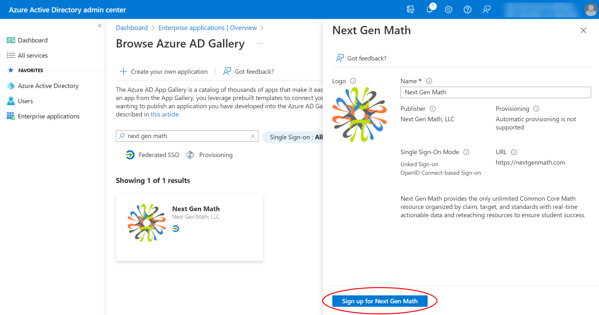Click the Next Gen Math card logo
This screenshot has width=599, height=315.
(x=147, y=223)
